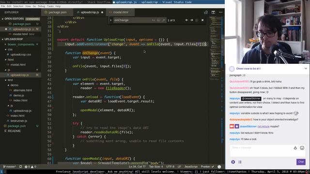This screenshot has width=310, height=174.
Task: Click the feedback smiley in status bar
Action: (x=219, y=167)
